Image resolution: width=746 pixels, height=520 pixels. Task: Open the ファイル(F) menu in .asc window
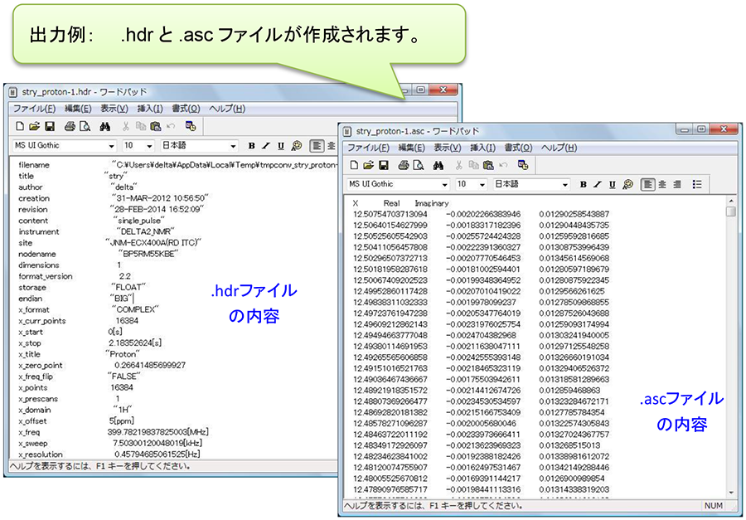pos(368,148)
